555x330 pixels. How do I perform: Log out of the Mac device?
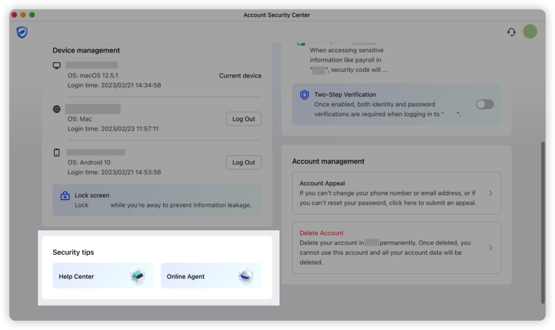click(243, 119)
